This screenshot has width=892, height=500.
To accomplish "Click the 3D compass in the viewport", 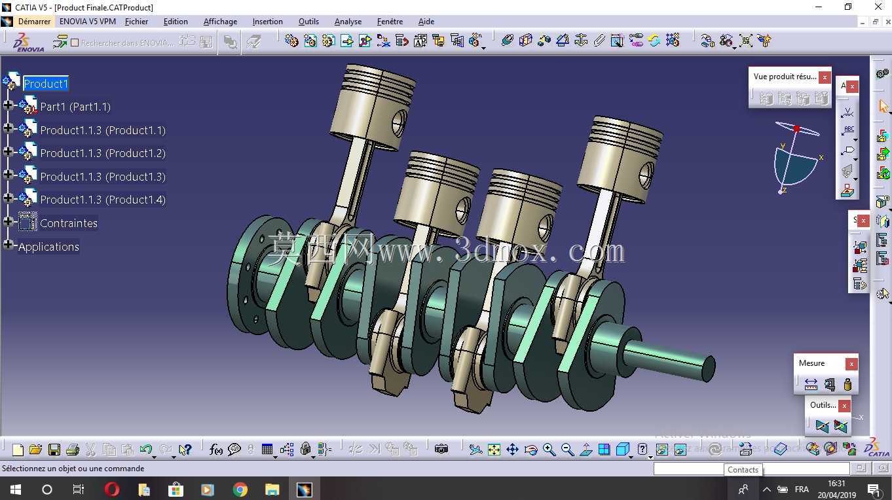I will (798, 156).
